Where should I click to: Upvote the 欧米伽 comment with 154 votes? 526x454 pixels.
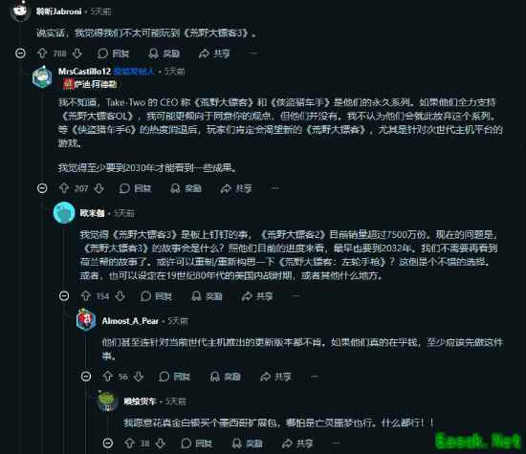click(86, 296)
